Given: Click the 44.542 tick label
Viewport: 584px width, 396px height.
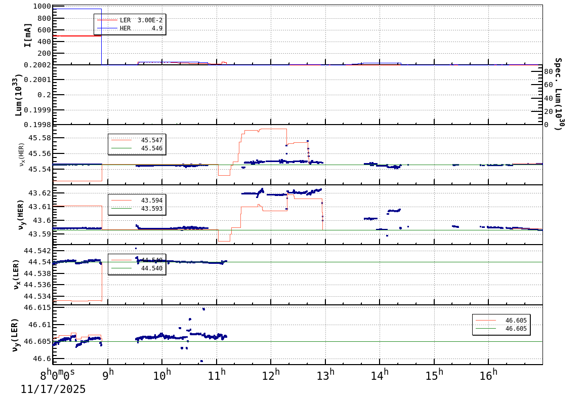Looking at the screenshot, I should click(x=37, y=251).
